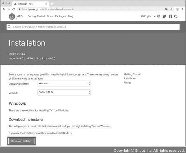Open the Packages menu item
The image size is (186, 153).
tap(60, 16)
